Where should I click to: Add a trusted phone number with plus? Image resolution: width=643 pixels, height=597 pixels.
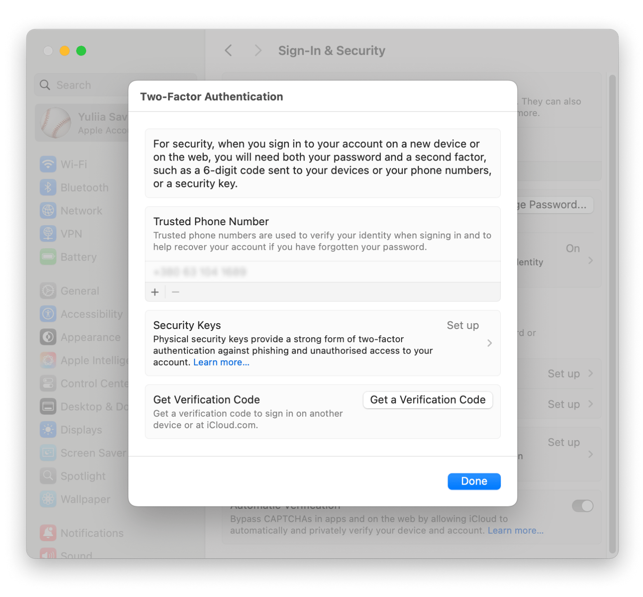(155, 292)
